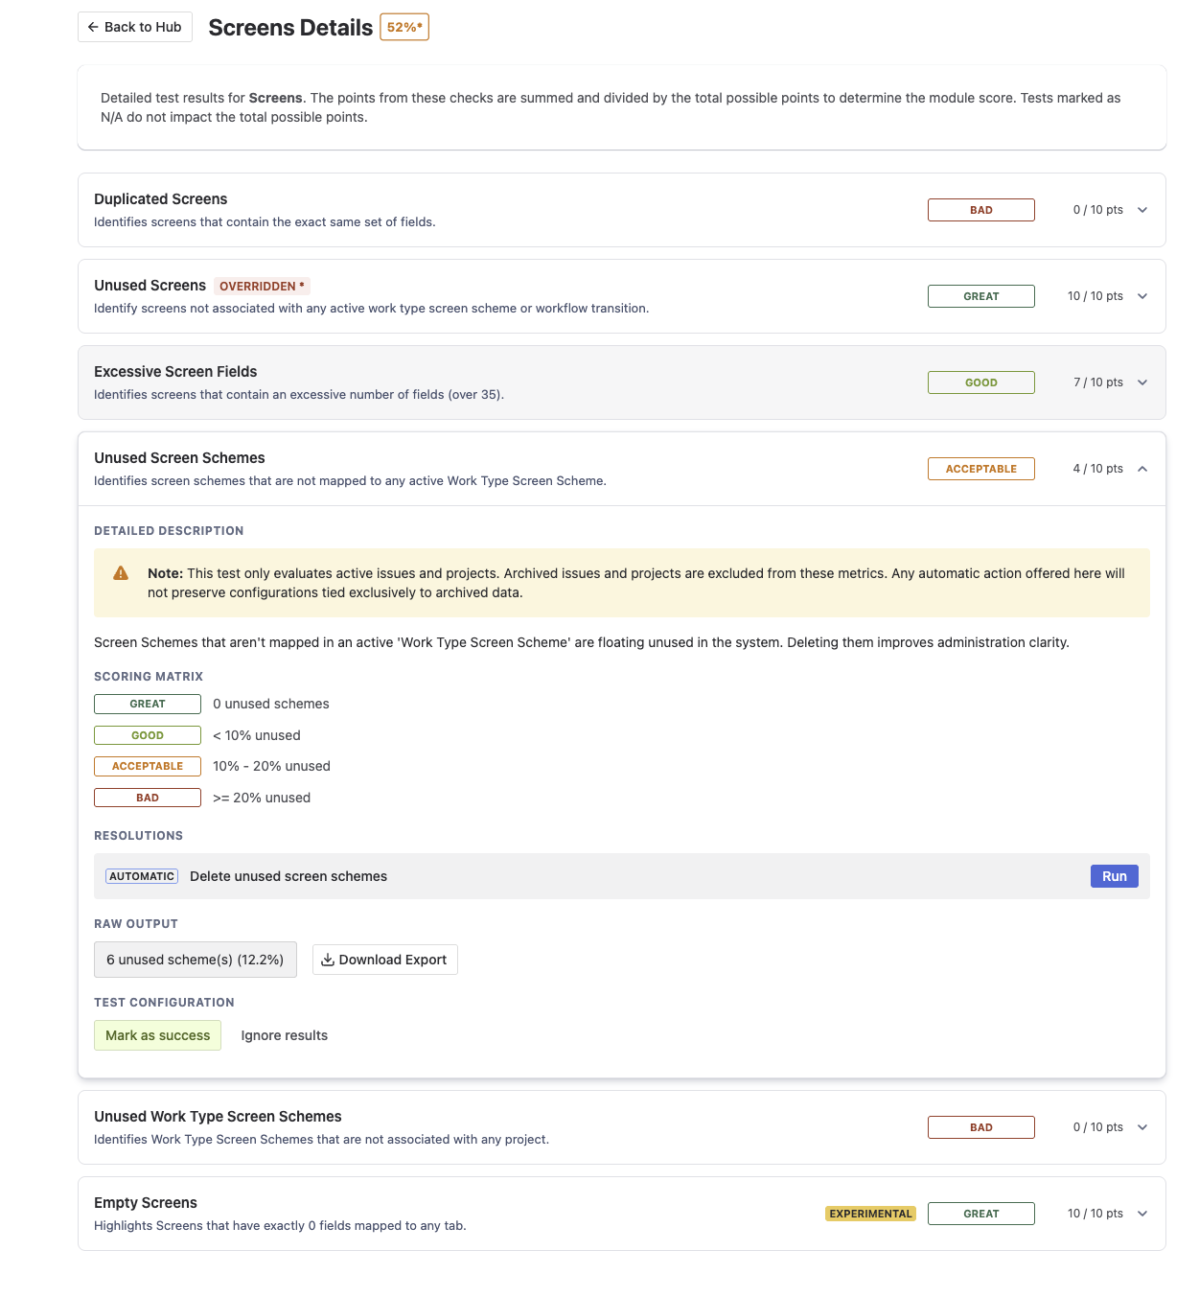The image size is (1199, 1297).
Task: Click the back arrow icon on Back to Hub
Action: click(x=94, y=27)
